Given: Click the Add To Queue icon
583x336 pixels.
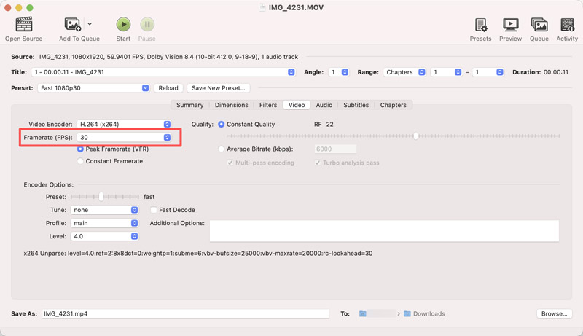Looking at the screenshot, I should 73,25.
